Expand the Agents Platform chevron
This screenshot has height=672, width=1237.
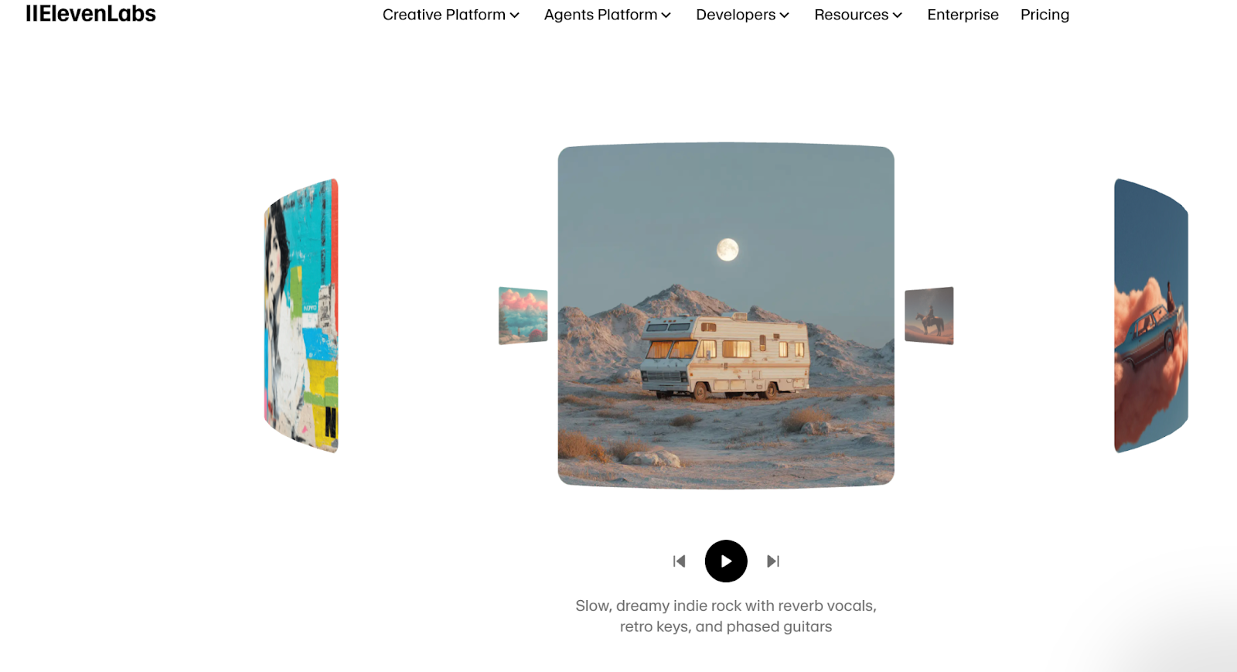(666, 15)
